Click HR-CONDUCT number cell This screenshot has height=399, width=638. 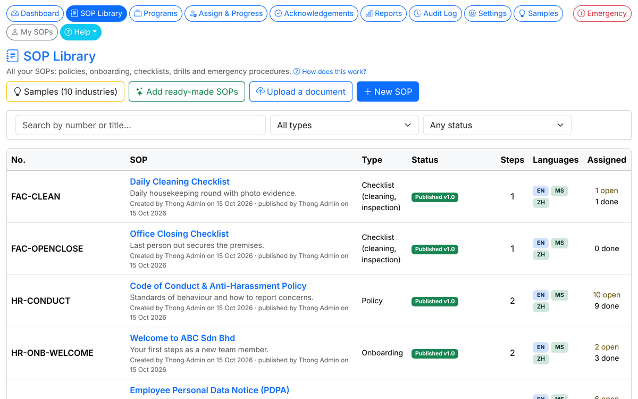[40, 301]
